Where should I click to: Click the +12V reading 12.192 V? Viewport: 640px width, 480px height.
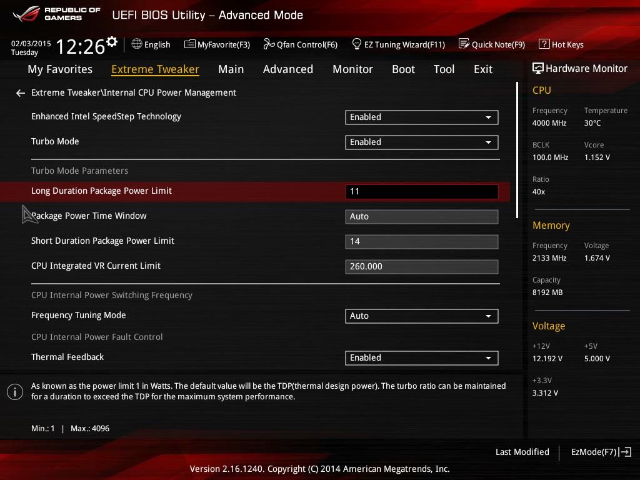tap(547, 358)
